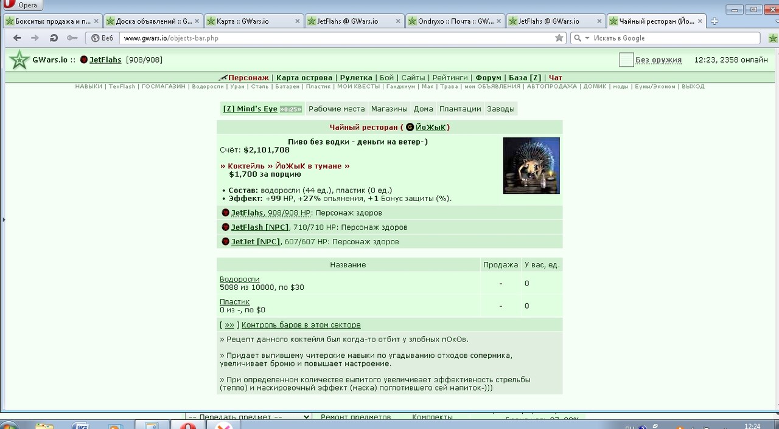Open ДОМИК link in submenu

pyautogui.click(x=595, y=87)
